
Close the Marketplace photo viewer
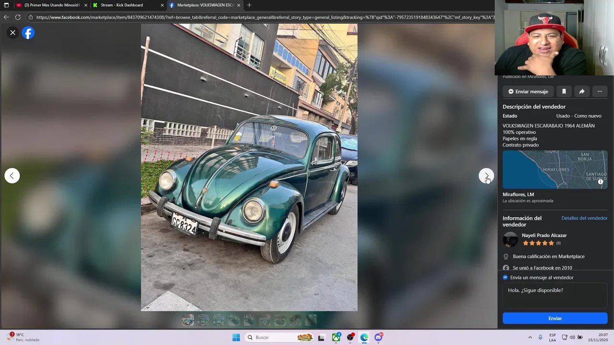point(13,33)
